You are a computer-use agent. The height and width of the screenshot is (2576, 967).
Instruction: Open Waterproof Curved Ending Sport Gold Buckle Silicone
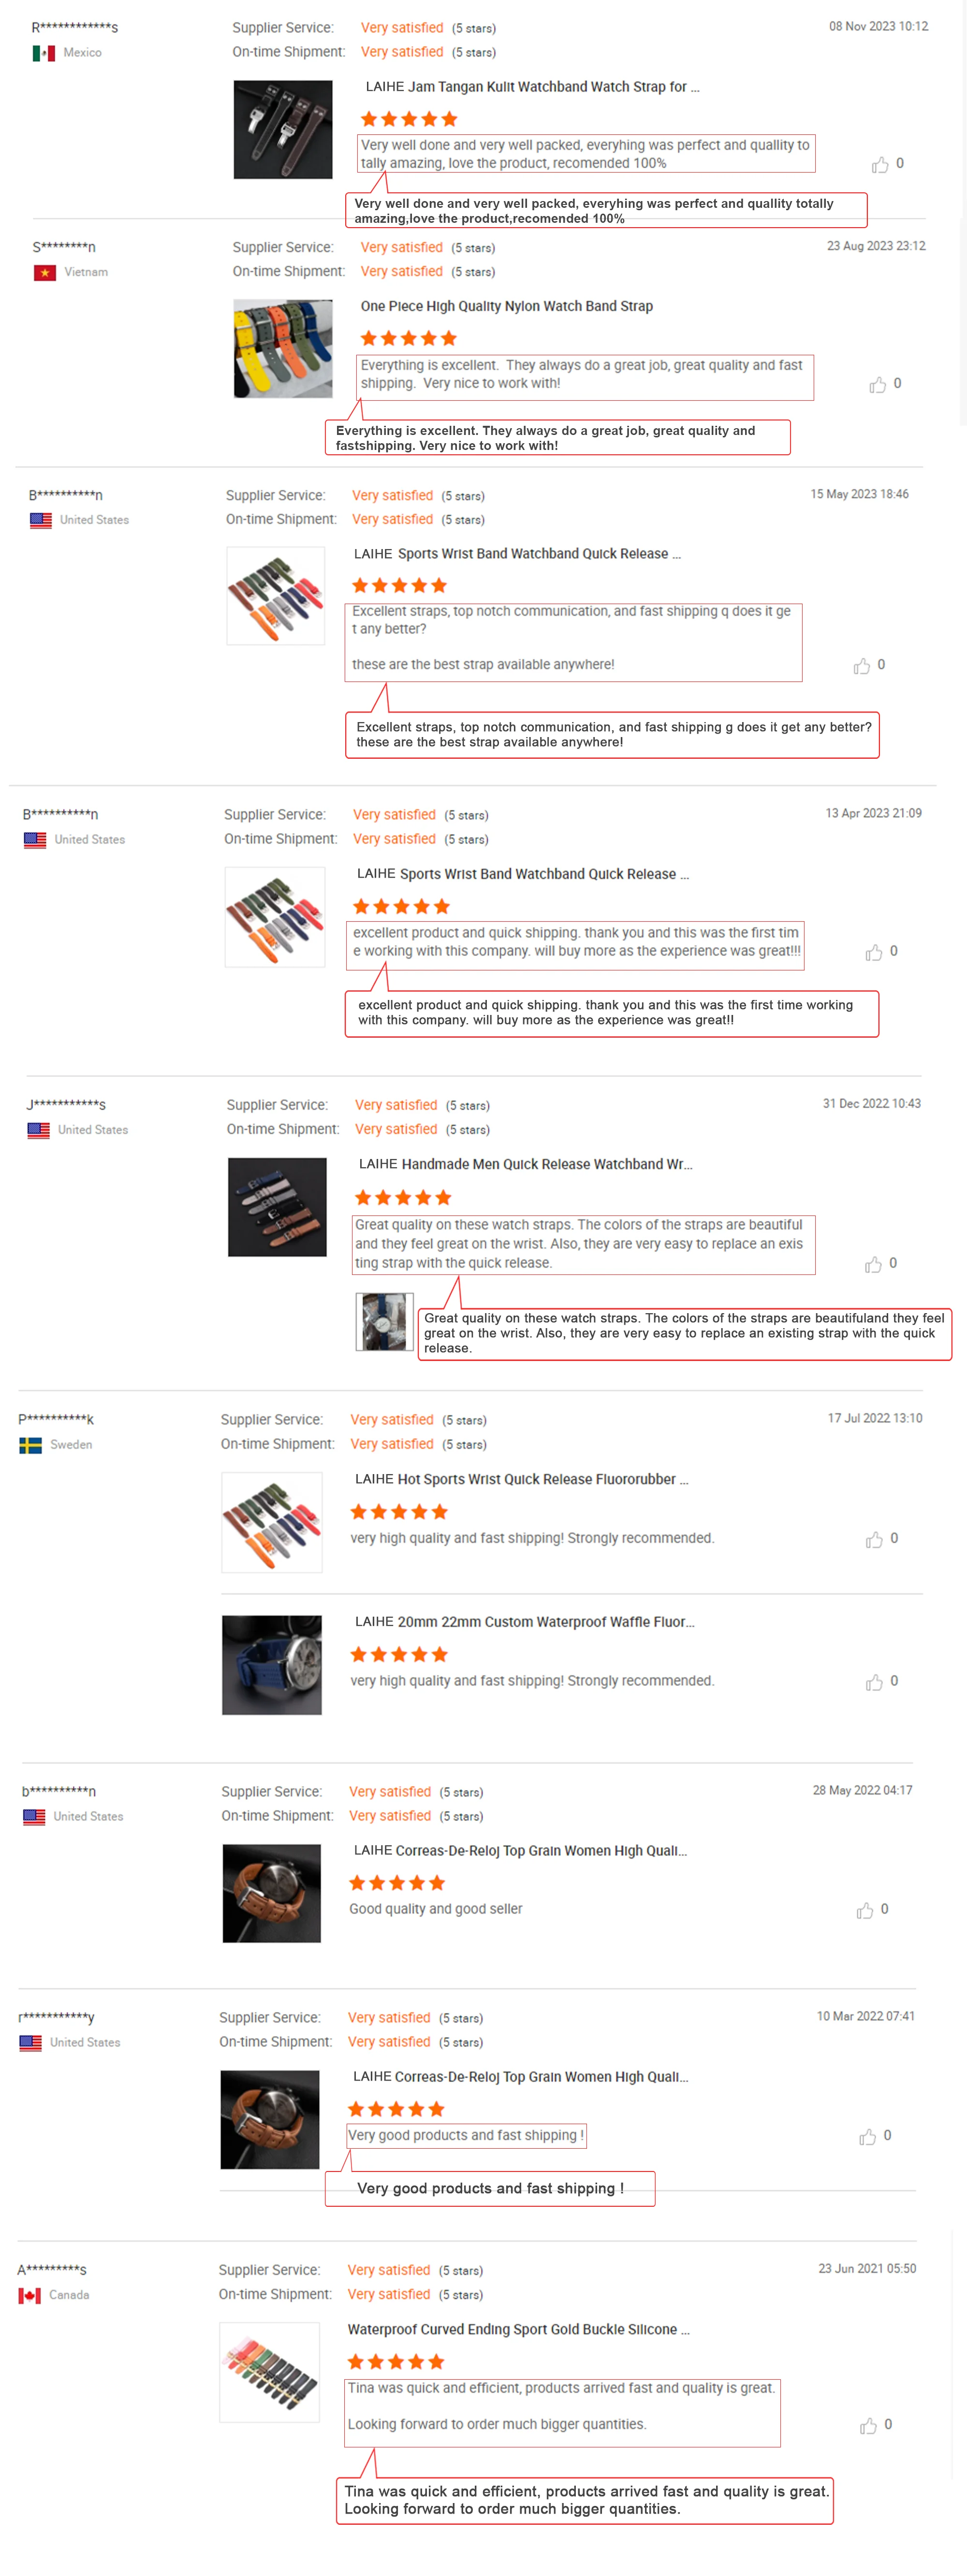(x=518, y=2329)
